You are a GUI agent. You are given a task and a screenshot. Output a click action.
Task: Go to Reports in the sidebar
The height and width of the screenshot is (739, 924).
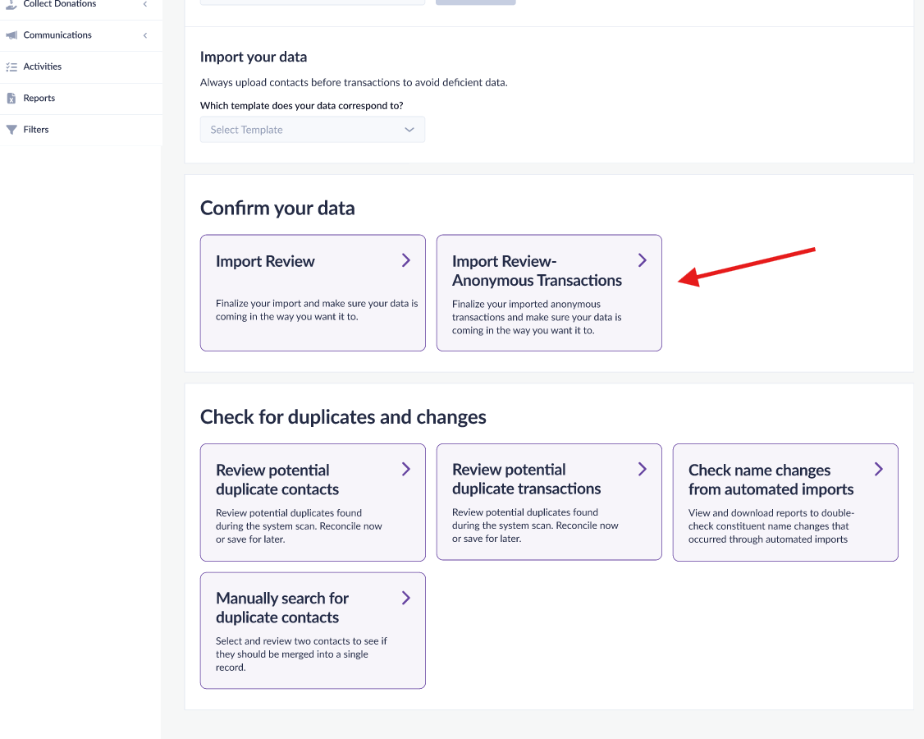pyautogui.click(x=39, y=99)
